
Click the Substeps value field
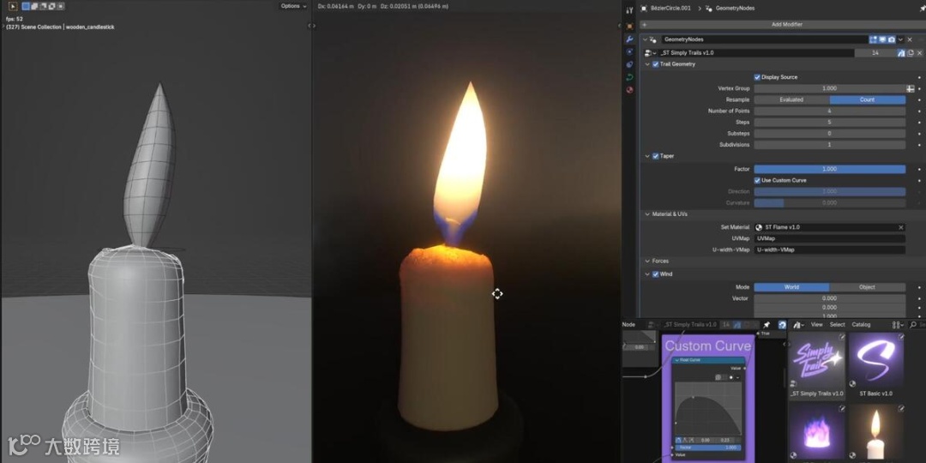[x=829, y=134]
